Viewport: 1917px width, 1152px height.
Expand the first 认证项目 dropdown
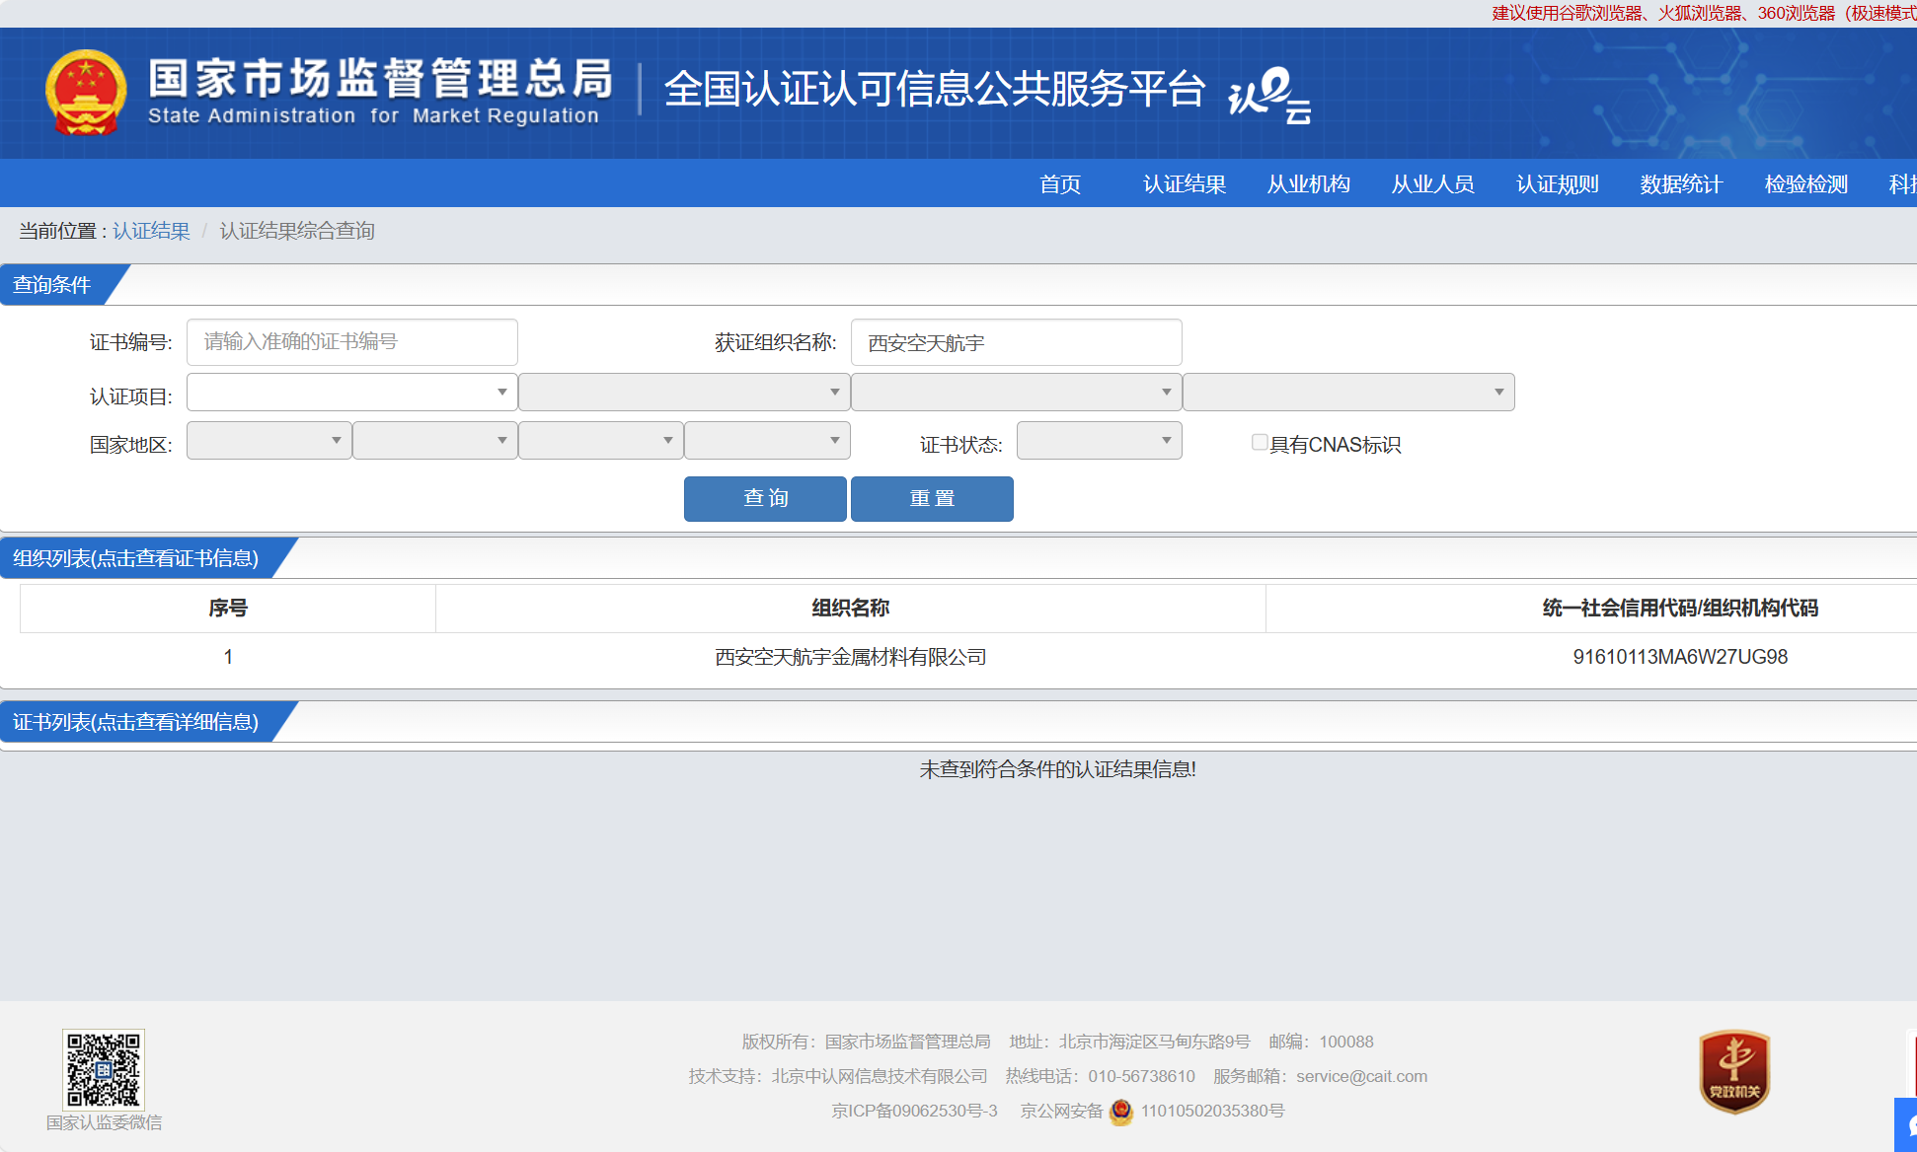(352, 393)
